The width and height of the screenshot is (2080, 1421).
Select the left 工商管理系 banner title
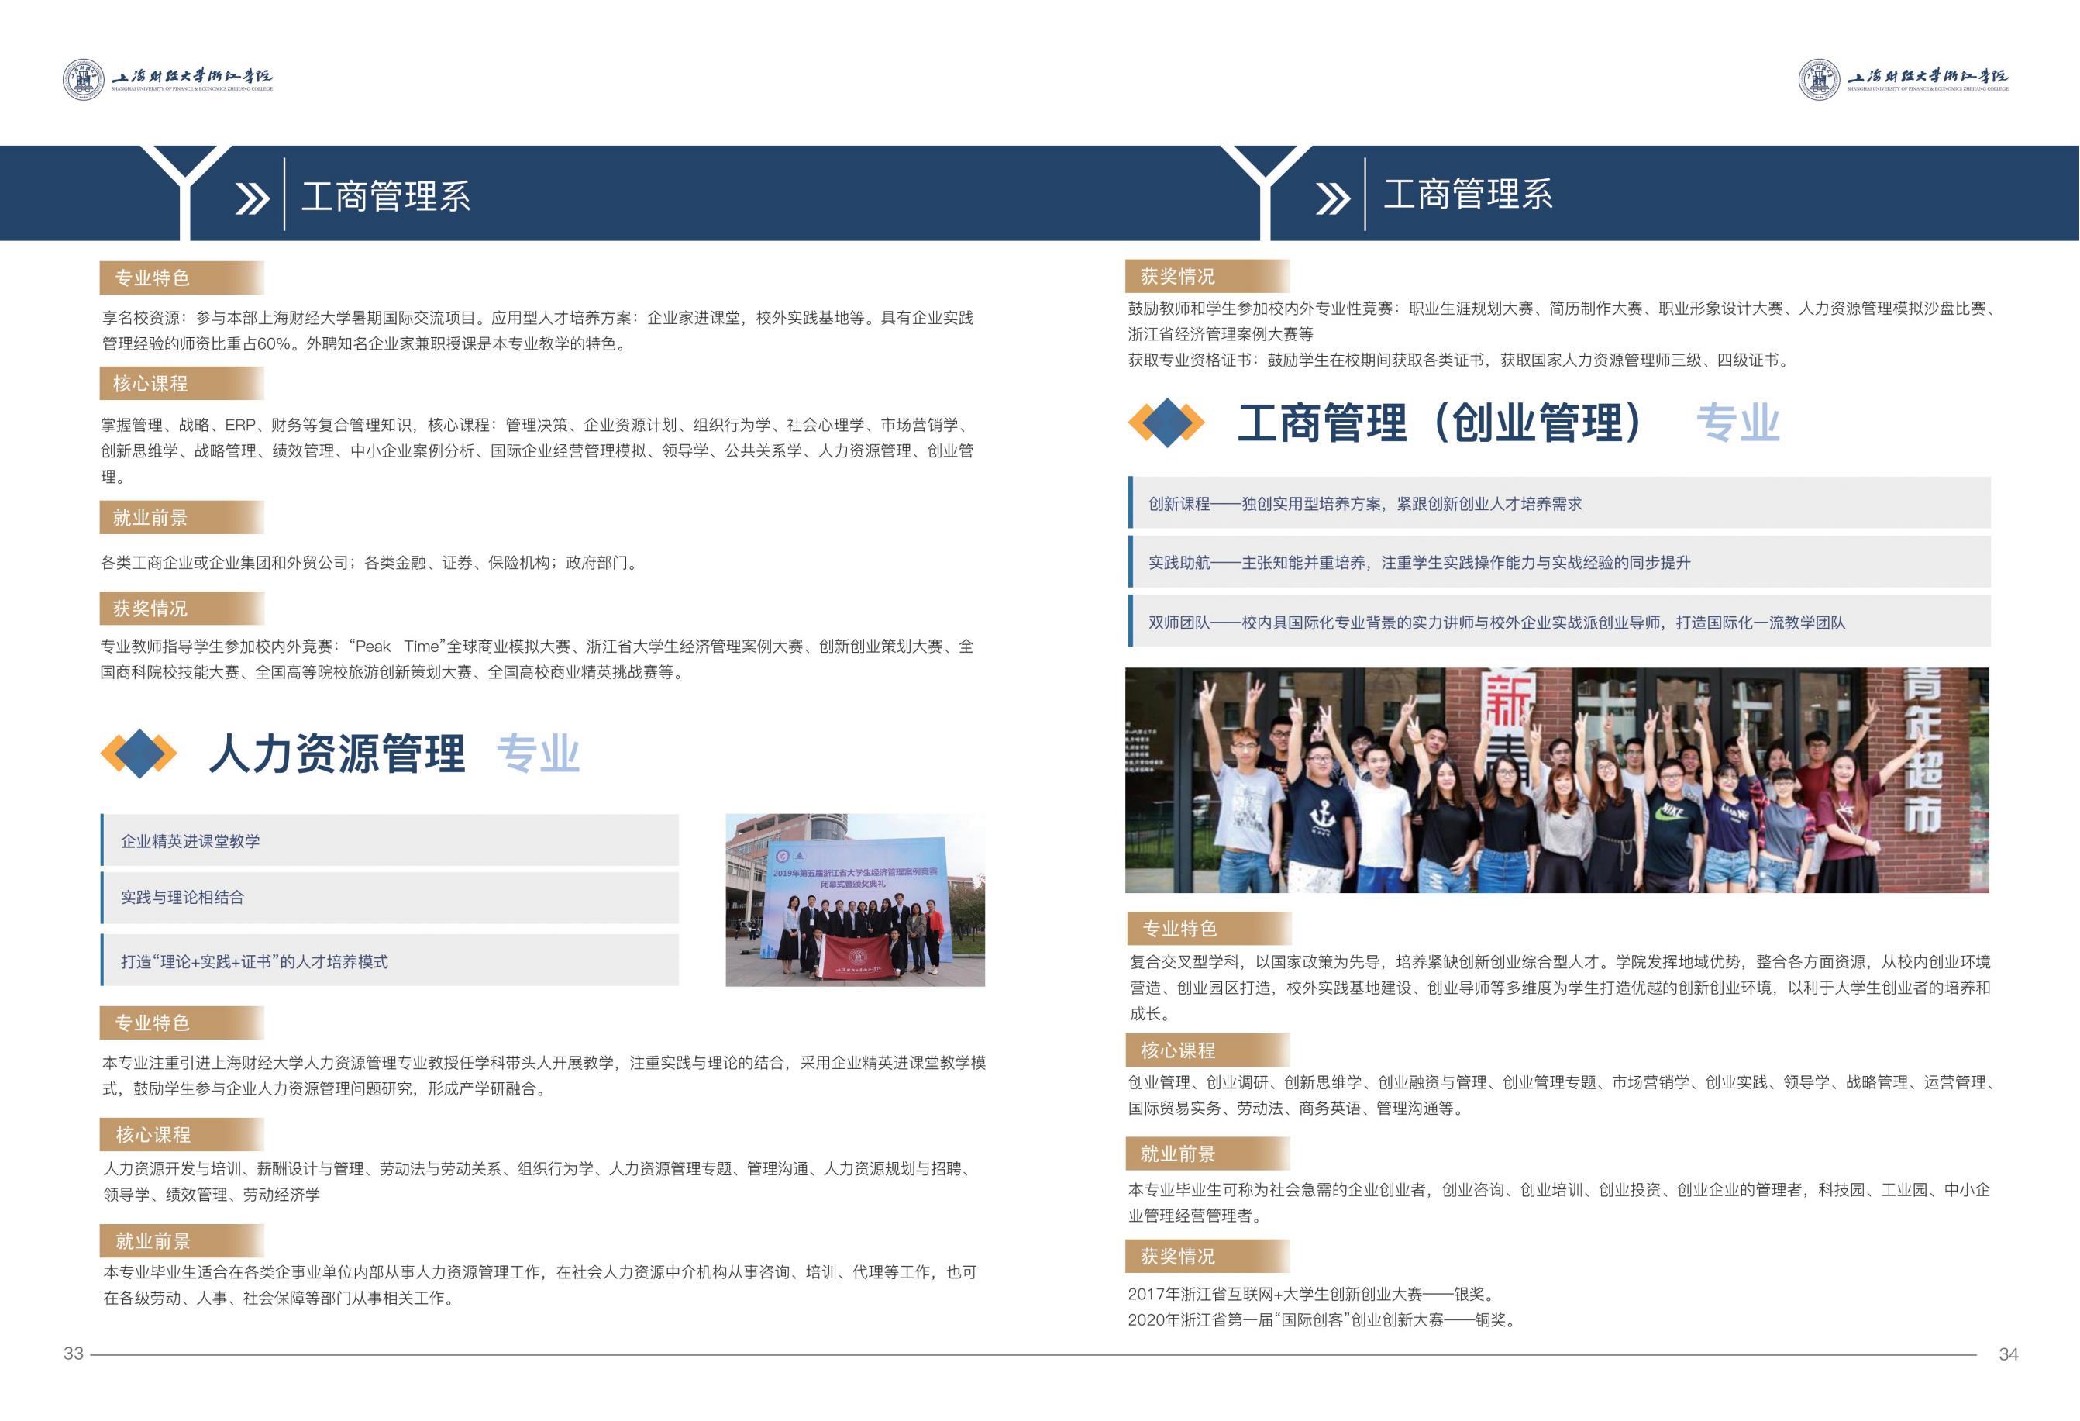coord(386,196)
